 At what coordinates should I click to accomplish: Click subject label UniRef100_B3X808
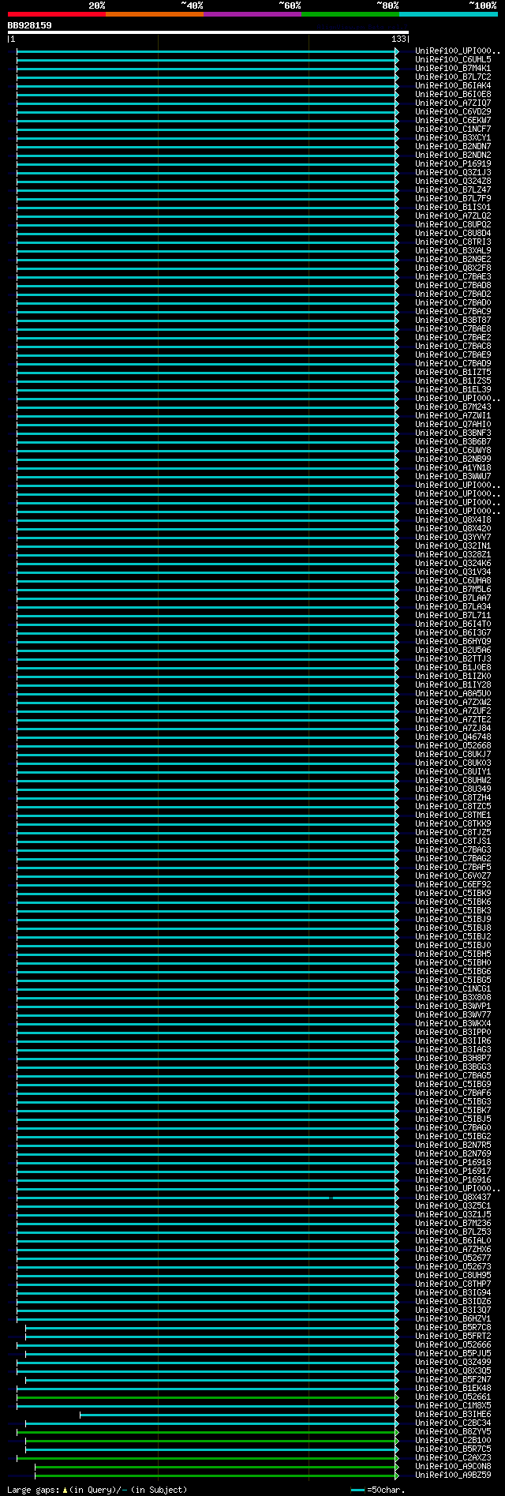[454, 997]
